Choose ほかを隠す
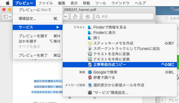The height and width of the screenshot is (103, 179). 37,41
